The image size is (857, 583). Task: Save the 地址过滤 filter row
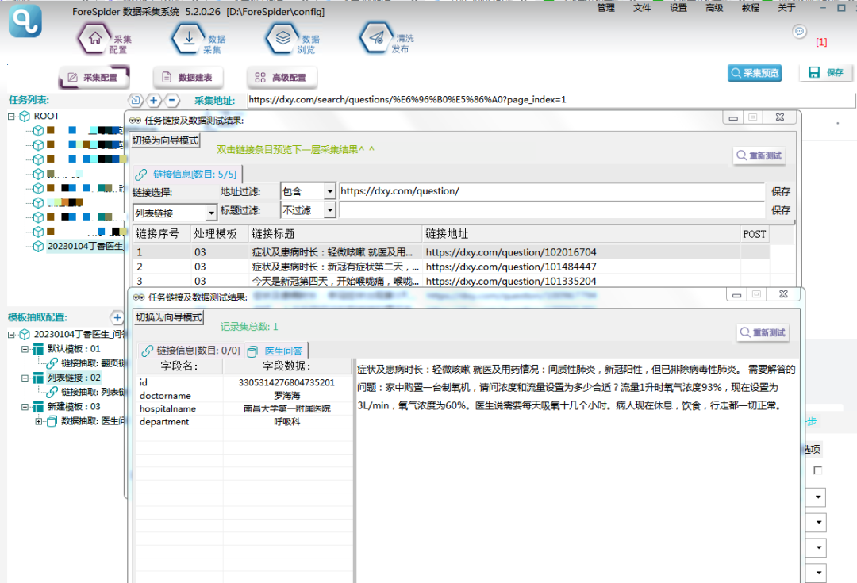click(x=781, y=191)
